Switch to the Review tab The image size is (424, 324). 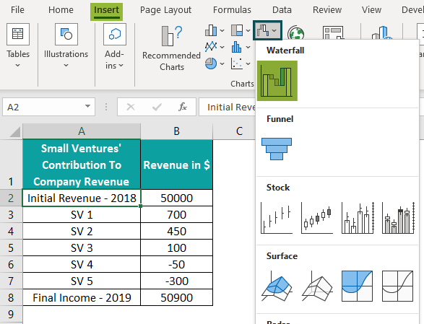tap(327, 10)
